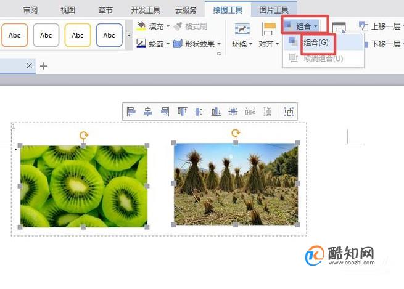Apply the blue-outlined Abc shape style

(x=109, y=35)
